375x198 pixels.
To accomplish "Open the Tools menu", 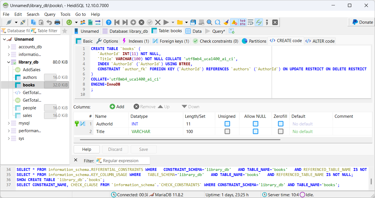I will [65, 14].
